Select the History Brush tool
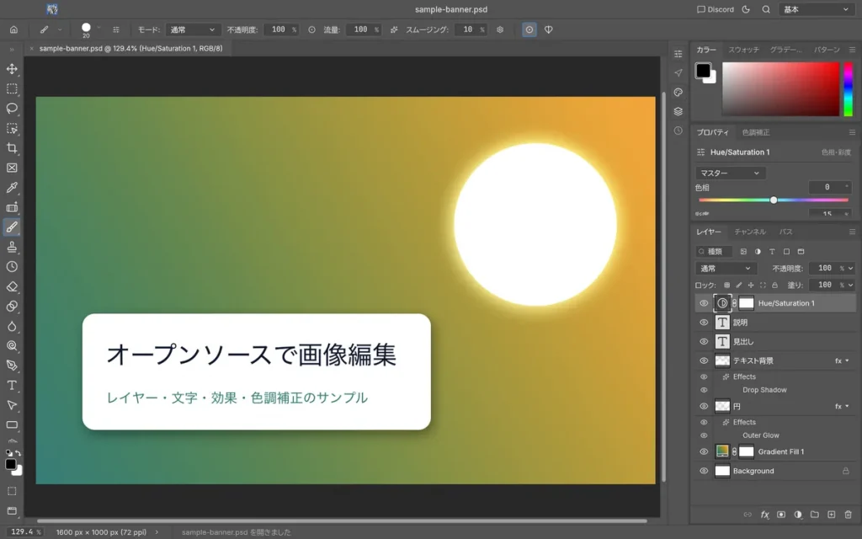The image size is (862, 539). tap(12, 267)
